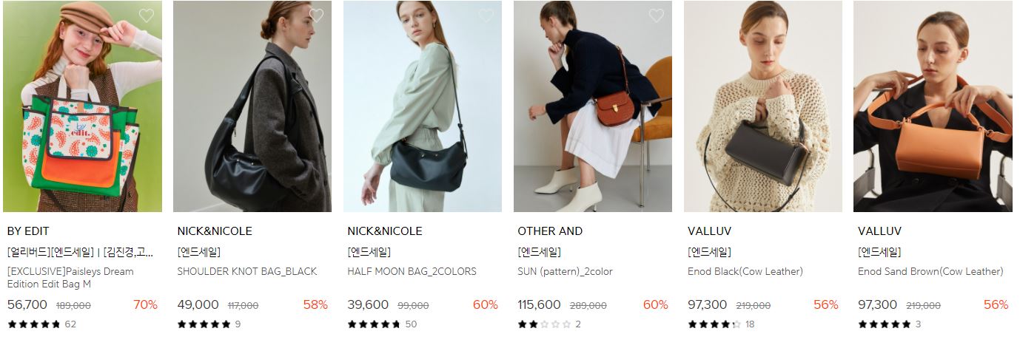Click VALLUV brand above Enod Black

(x=709, y=231)
